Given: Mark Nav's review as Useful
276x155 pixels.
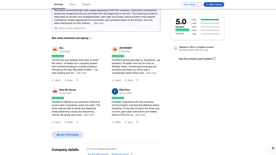Looking at the screenshot, I should point(56,80).
